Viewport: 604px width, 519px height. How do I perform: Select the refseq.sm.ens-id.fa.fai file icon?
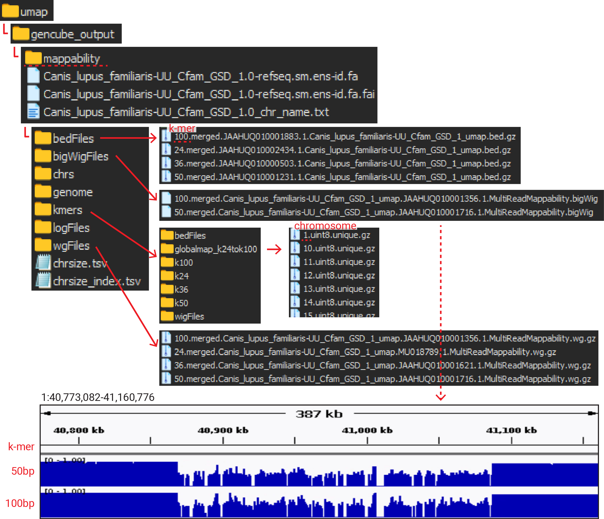coord(33,93)
